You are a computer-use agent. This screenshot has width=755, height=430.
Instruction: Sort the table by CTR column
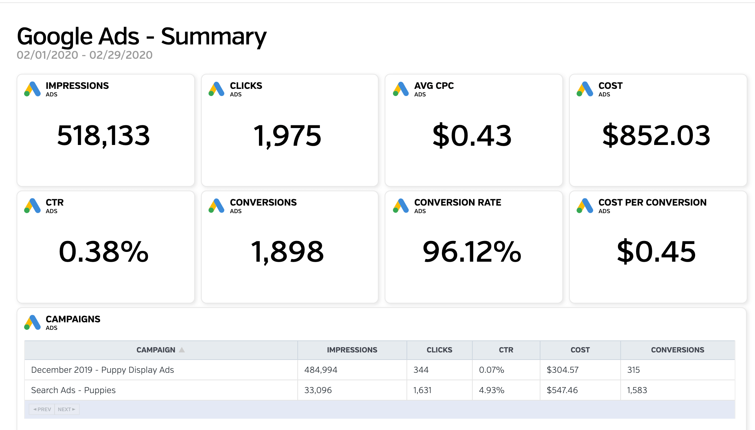(x=506, y=349)
